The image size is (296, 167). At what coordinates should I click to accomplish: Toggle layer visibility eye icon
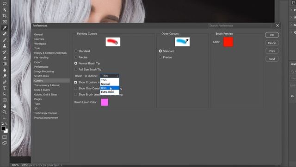pos(292,96)
